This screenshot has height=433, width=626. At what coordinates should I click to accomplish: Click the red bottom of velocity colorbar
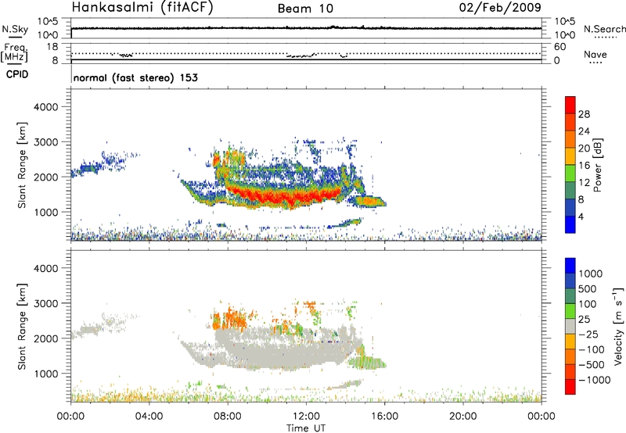[570, 387]
